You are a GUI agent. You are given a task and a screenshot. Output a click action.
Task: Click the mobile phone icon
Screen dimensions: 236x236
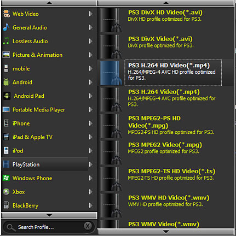[x=6, y=68]
